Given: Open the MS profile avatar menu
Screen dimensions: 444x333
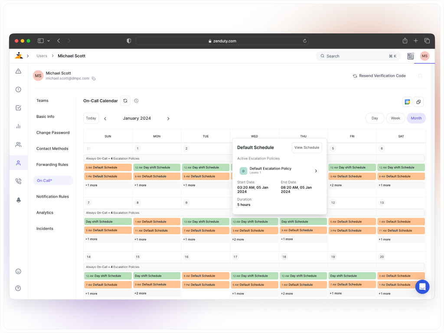Looking at the screenshot, I should [424, 56].
